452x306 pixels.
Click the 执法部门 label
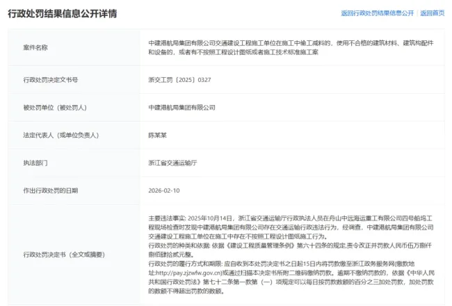tap(35, 163)
